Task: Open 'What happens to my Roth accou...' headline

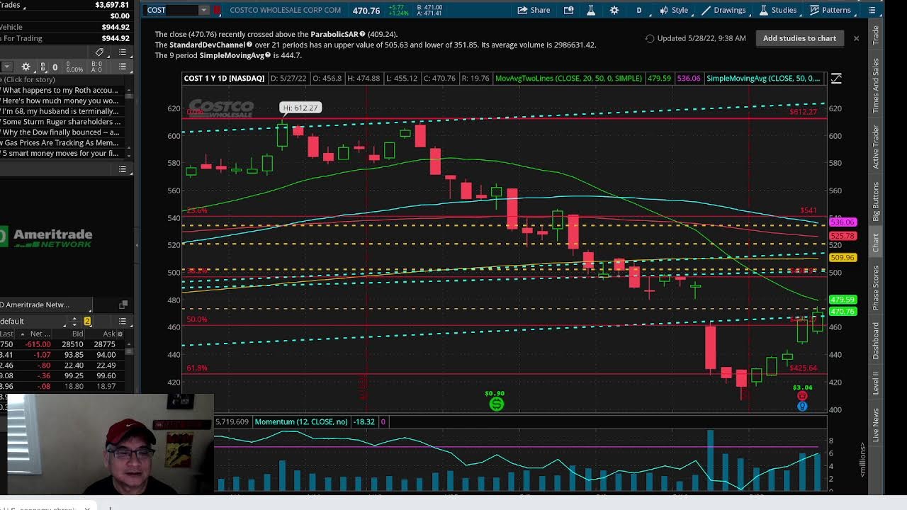Action: 60,90
